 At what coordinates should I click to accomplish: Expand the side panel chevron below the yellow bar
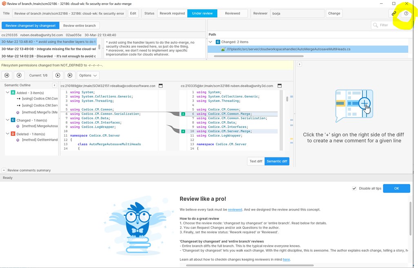pyautogui.click(x=300, y=64)
